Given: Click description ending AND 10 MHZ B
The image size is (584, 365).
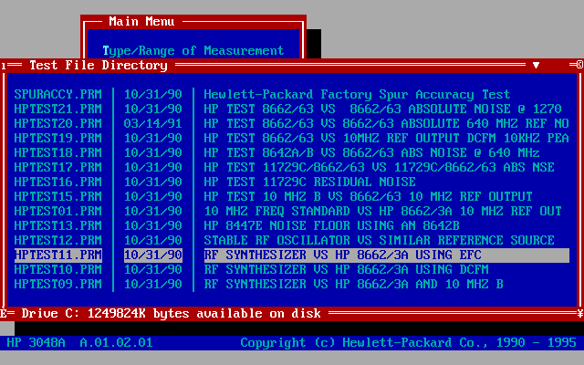Looking at the screenshot, I should [353, 284].
